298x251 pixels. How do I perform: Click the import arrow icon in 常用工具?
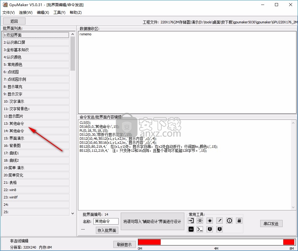click(191, 221)
